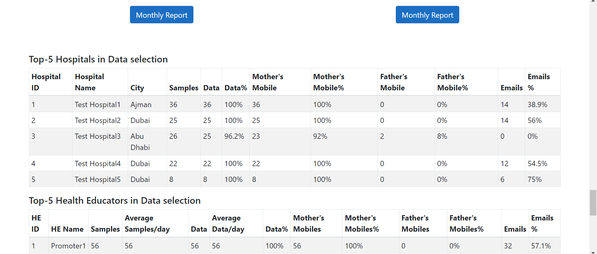The height and width of the screenshot is (254, 597).
Task: Click the 38.9% Emails value cell
Action: point(537,105)
